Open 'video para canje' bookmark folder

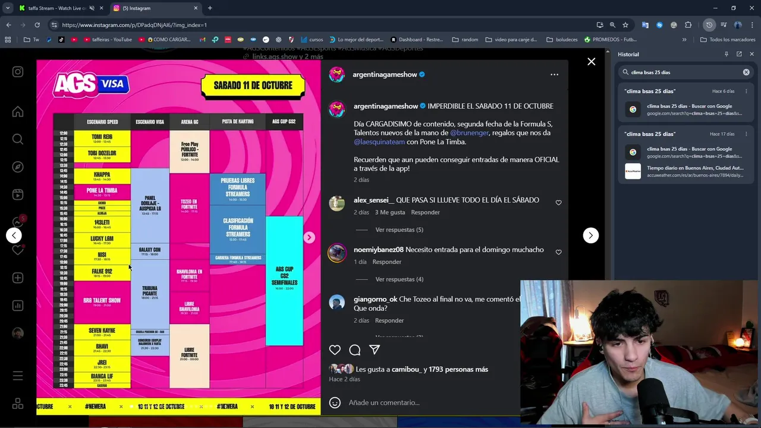[511, 40]
